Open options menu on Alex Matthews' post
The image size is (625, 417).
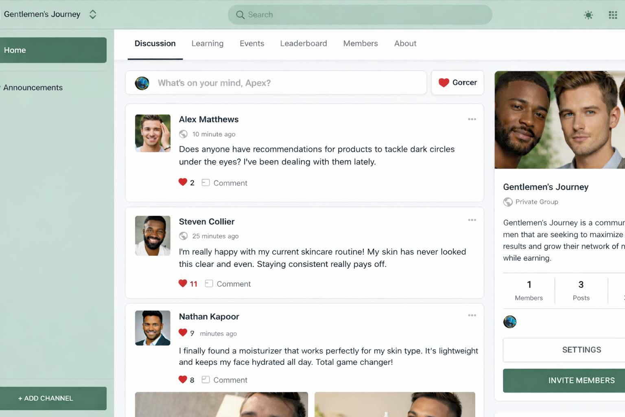(472, 119)
